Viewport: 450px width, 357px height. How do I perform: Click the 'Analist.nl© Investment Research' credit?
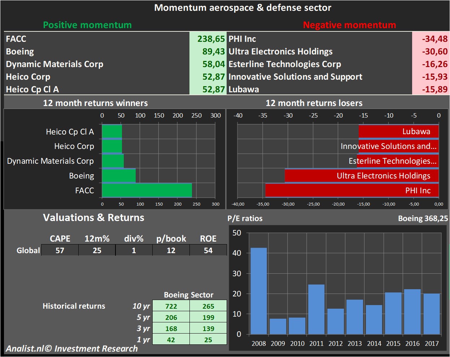pyautogui.click(x=72, y=349)
